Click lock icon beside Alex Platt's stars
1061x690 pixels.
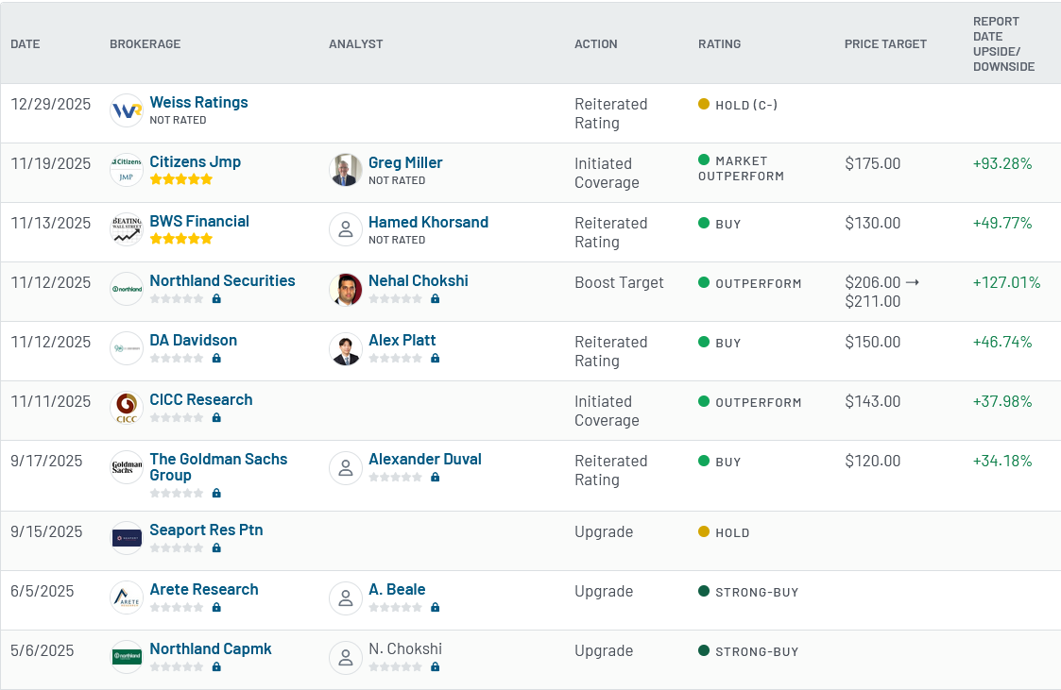(436, 358)
